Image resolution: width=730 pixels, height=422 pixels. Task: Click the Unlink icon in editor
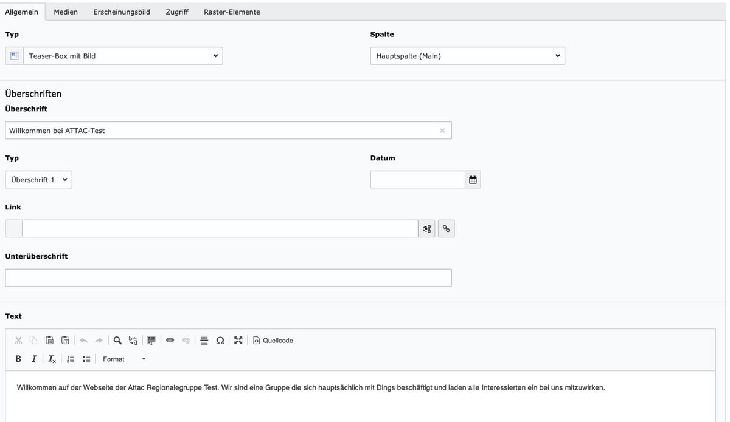pos(186,341)
